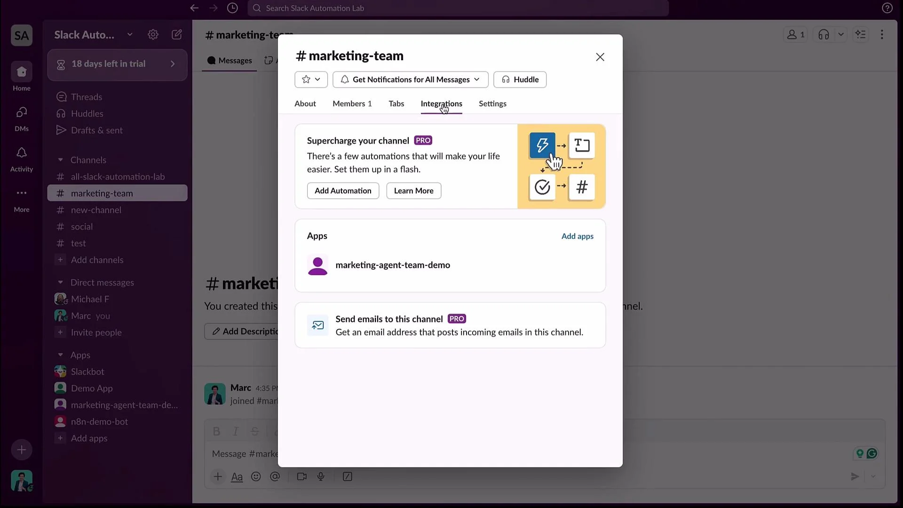Open the More menu in the left rail
The width and height of the screenshot is (903, 508).
[x=22, y=199]
